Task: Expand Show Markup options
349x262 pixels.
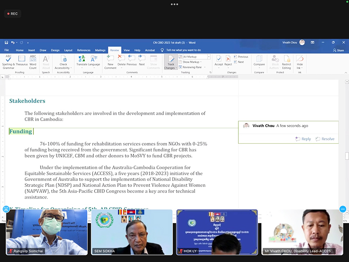Action: (190, 62)
